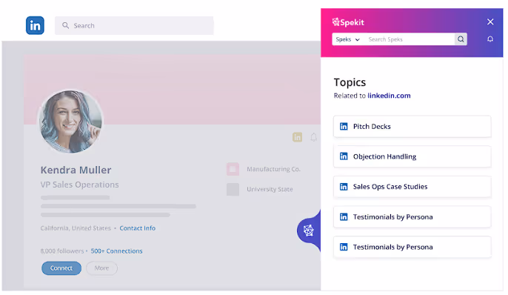Click the bell icon on profile card
The height and width of the screenshot is (295, 508).
tap(313, 137)
